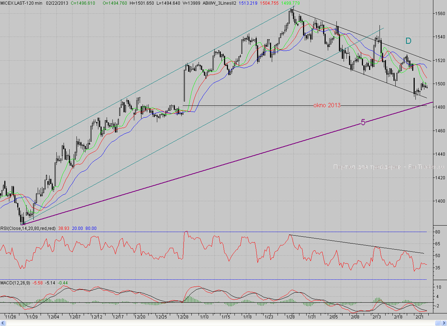The image size is (447, 326).
Task: Select the 2/13 date axis marker
Action: point(377,317)
